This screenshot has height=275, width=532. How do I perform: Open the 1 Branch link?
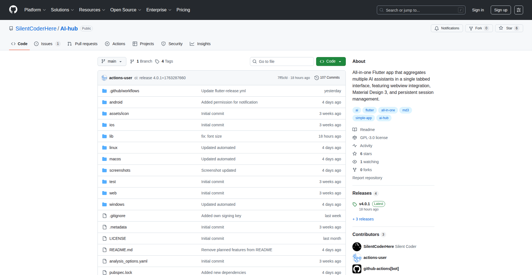tap(141, 61)
